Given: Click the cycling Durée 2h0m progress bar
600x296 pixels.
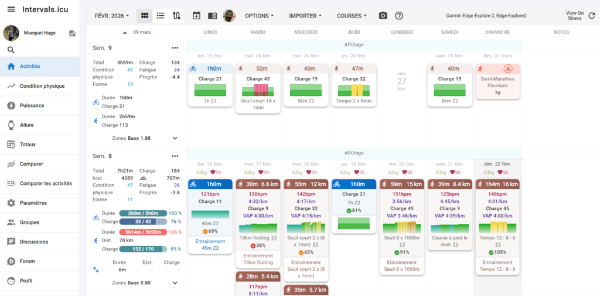Looking at the screenshot, I should (x=142, y=214).
